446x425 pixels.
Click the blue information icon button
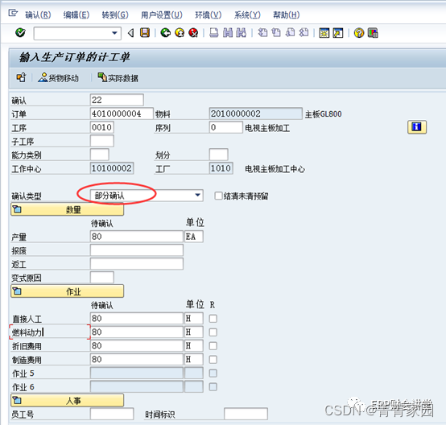click(417, 127)
